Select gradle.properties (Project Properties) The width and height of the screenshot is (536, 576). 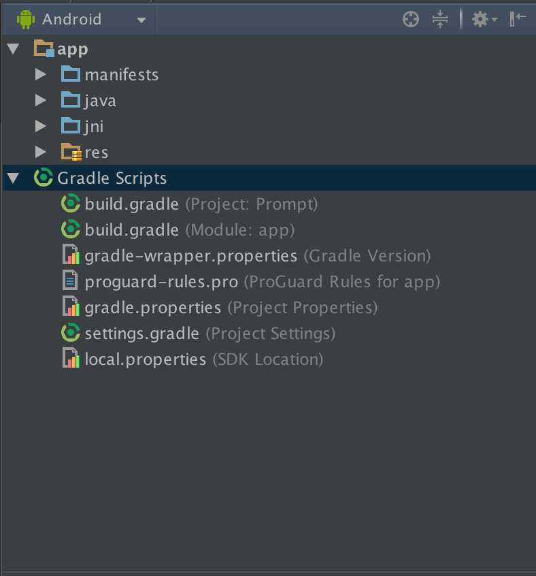coord(231,308)
